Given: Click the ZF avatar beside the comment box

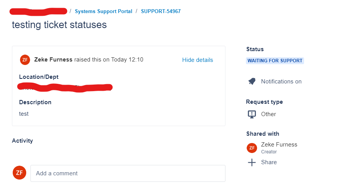Looking at the screenshot, I should [x=19, y=173].
